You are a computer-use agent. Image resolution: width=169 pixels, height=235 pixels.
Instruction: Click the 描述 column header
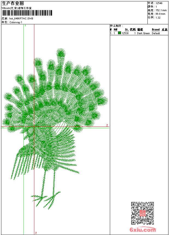point(140,30)
